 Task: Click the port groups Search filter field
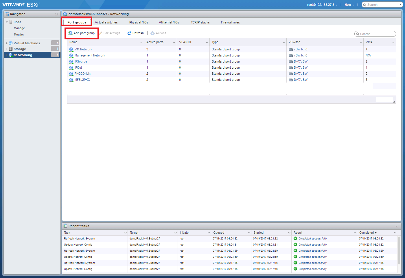(375, 34)
